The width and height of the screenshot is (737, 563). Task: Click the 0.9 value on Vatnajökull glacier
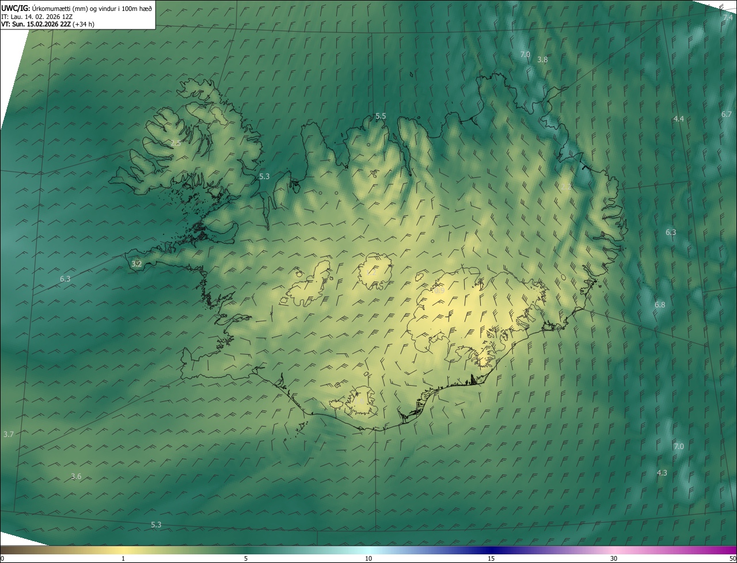pyautogui.click(x=439, y=291)
